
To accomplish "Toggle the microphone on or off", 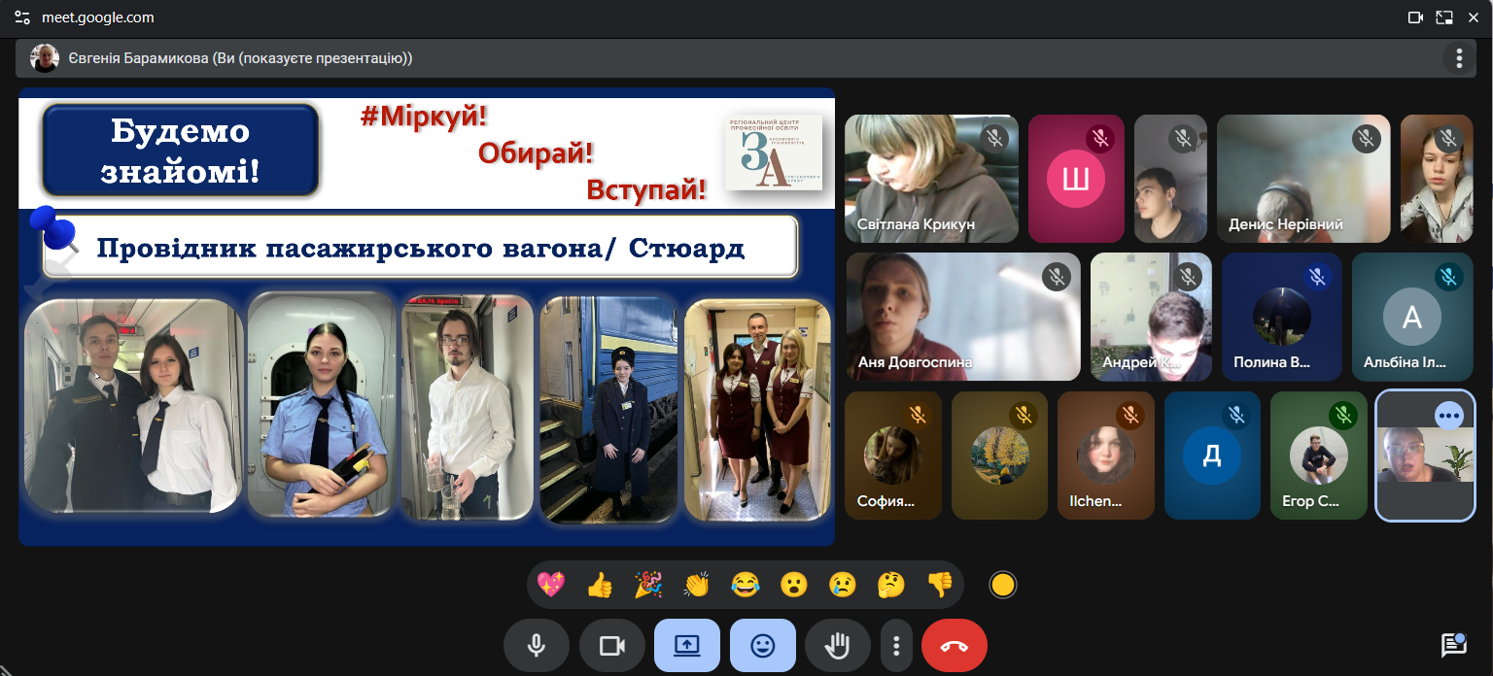I will pyautogui.click(x=536, y=646).
